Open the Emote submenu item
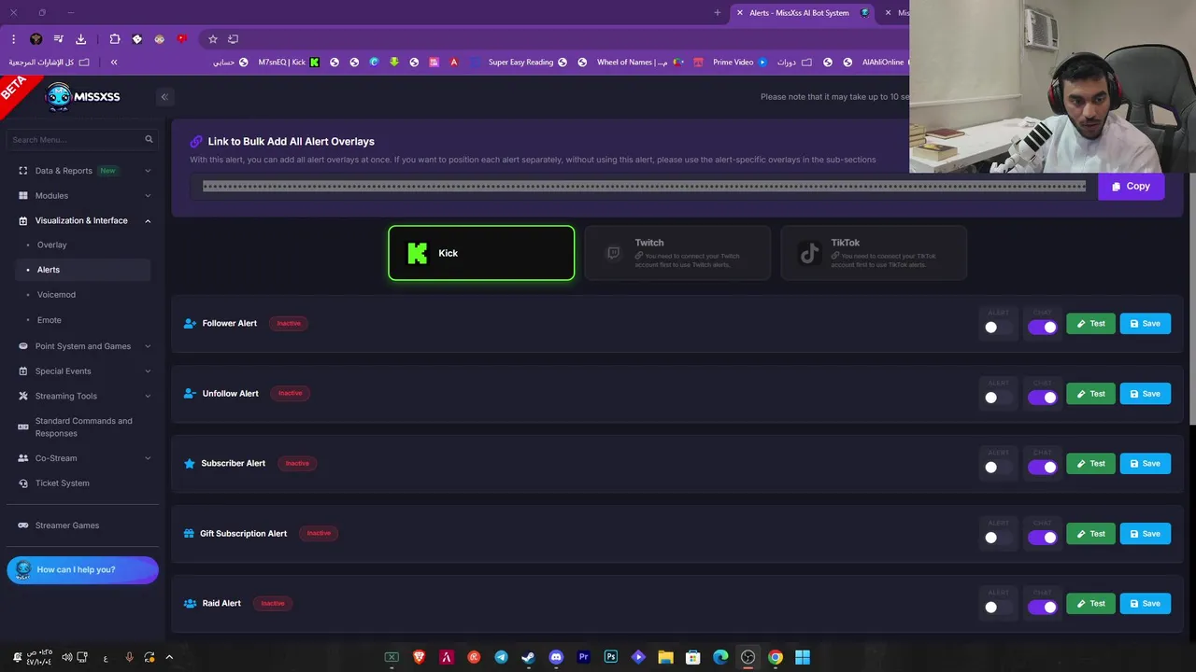The width and height of the screenshot is (1196, 672). pyautogui.click(x=83, y=320)
